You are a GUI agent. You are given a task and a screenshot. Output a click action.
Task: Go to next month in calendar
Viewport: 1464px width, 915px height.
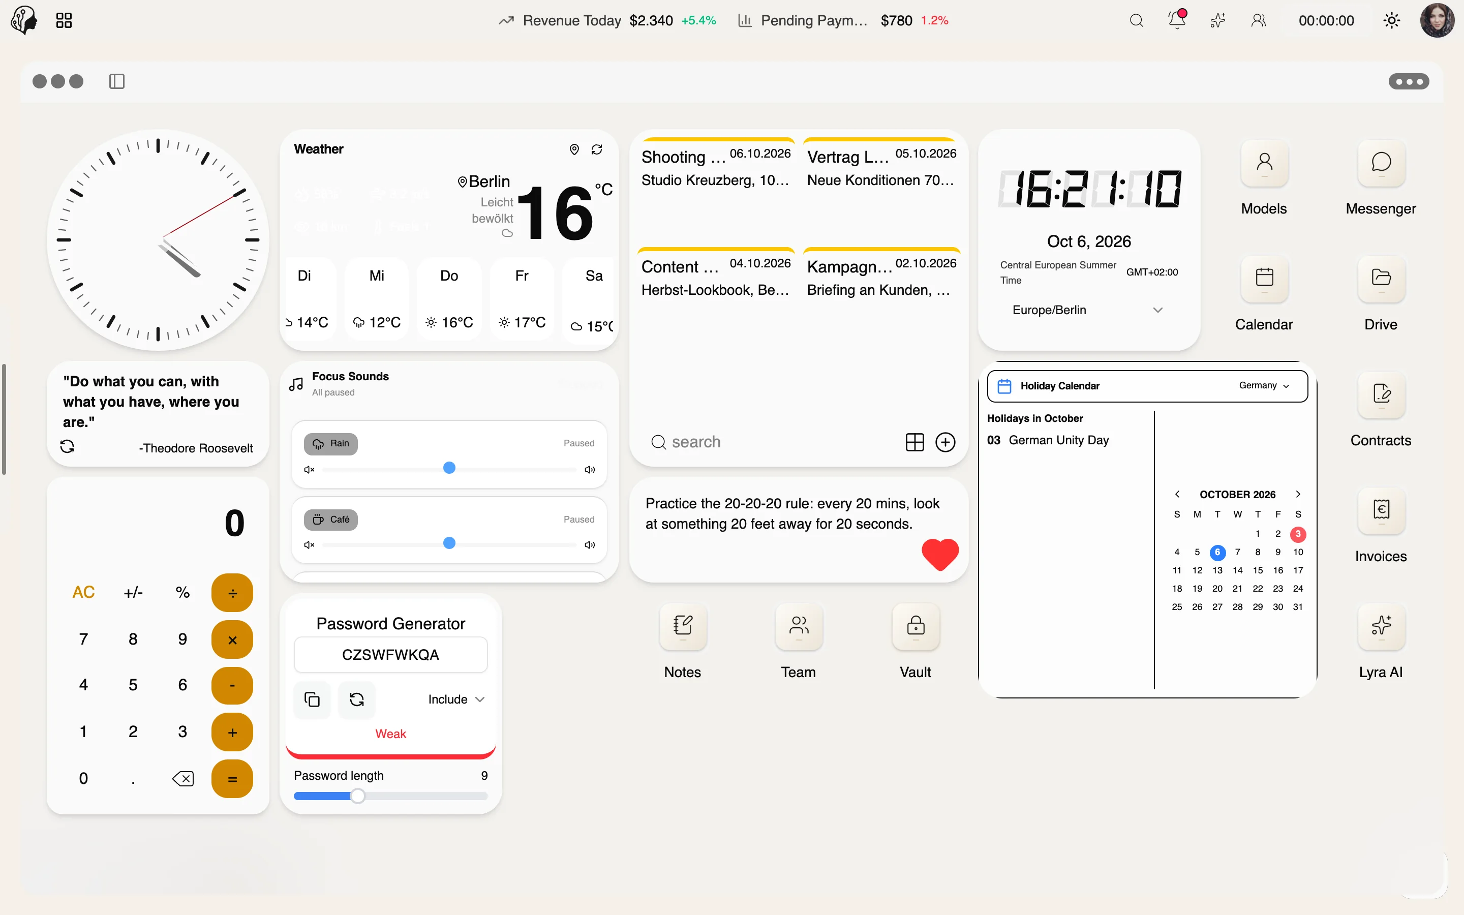pos(1298,495)
